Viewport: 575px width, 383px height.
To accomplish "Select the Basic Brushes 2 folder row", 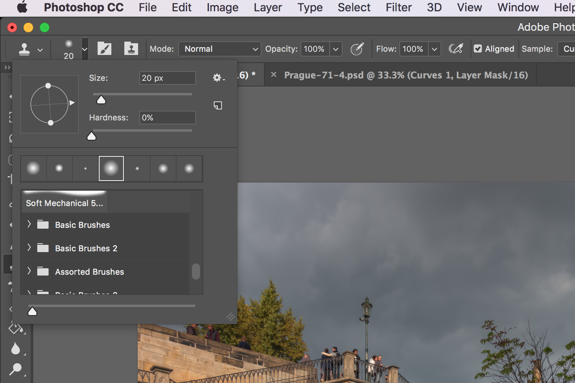I will coord(105,248).
